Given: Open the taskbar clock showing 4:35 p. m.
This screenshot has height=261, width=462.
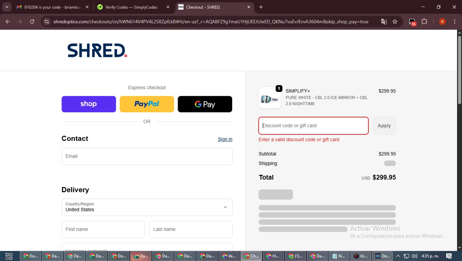Looking at the screenshot, I should tap(430, 256).
